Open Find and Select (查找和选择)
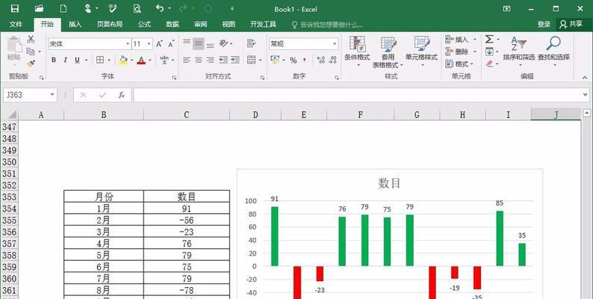The height and width of the screenshot is (299, 593). 553,50
